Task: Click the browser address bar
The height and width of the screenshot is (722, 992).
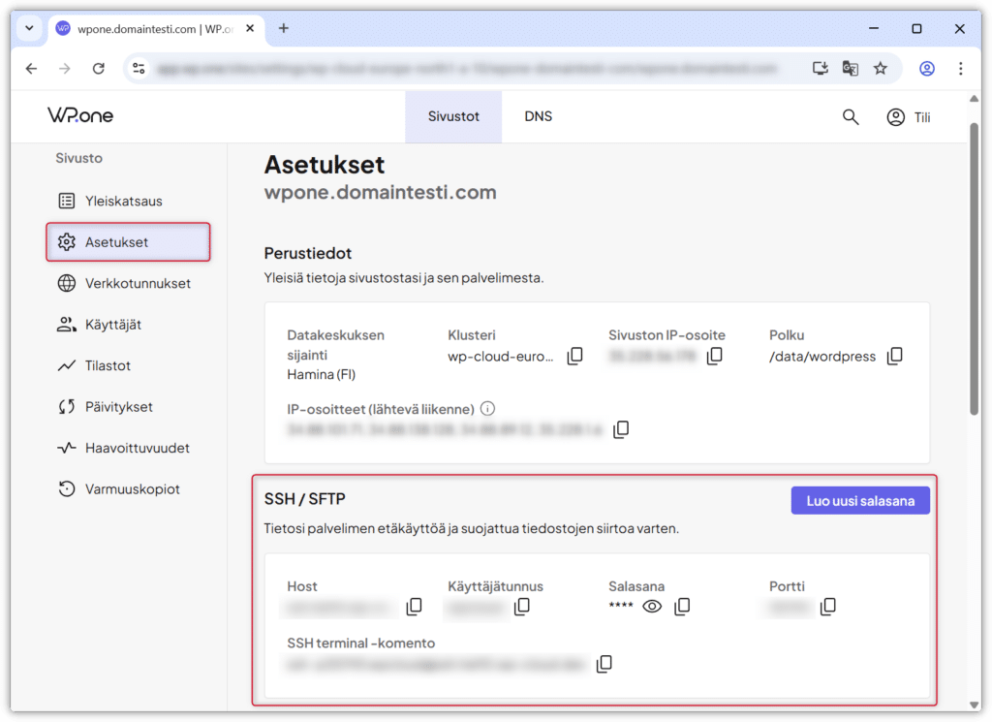Action: [465, 69]
